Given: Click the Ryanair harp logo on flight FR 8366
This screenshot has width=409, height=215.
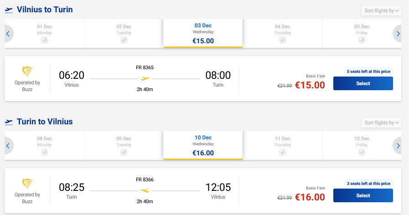Looking at the screenshot, I should click(27, 184).
